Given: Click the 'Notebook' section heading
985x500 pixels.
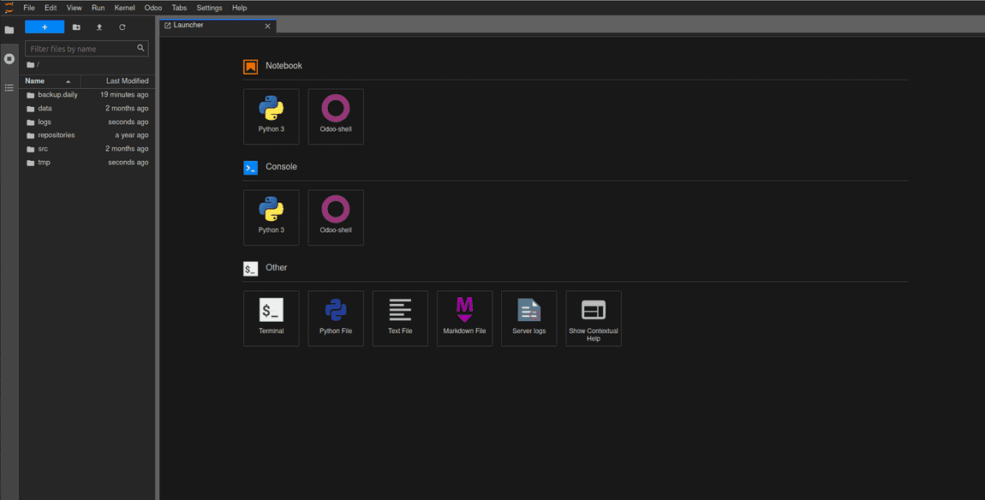Looking at the screenshot, I should point(284,65).
